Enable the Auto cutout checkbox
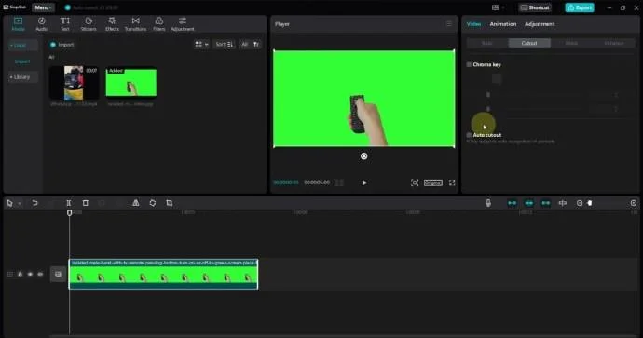643x338 pixels. (x=469, y=135)
